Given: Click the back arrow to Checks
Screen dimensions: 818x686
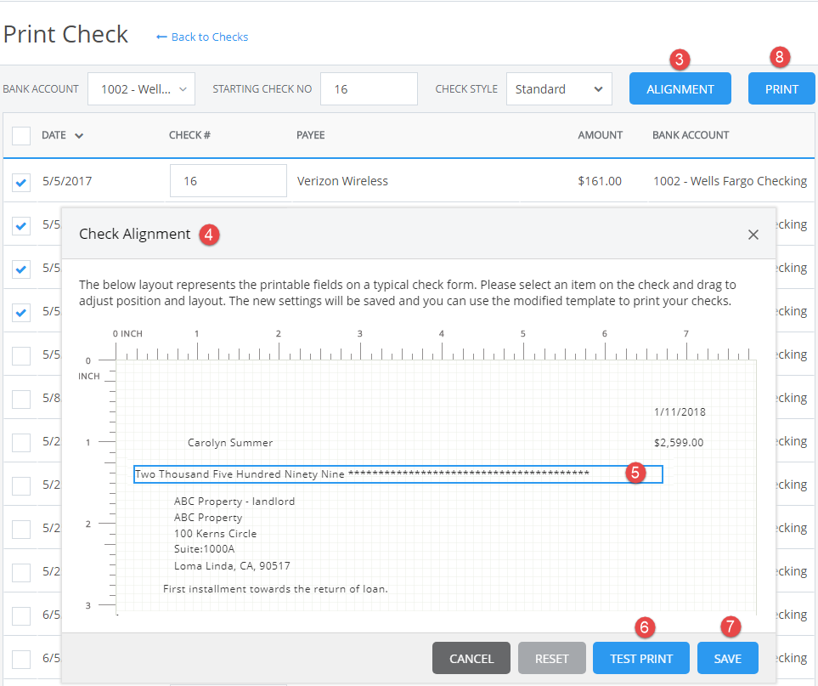Looking at the screenshot, I should click(x=162, y=37).
